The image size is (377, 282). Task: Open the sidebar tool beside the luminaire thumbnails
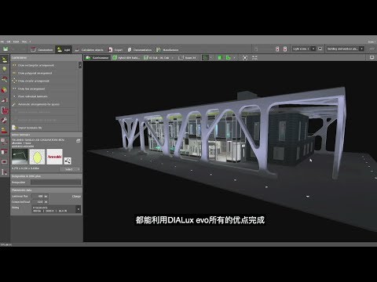click(5, 152)
